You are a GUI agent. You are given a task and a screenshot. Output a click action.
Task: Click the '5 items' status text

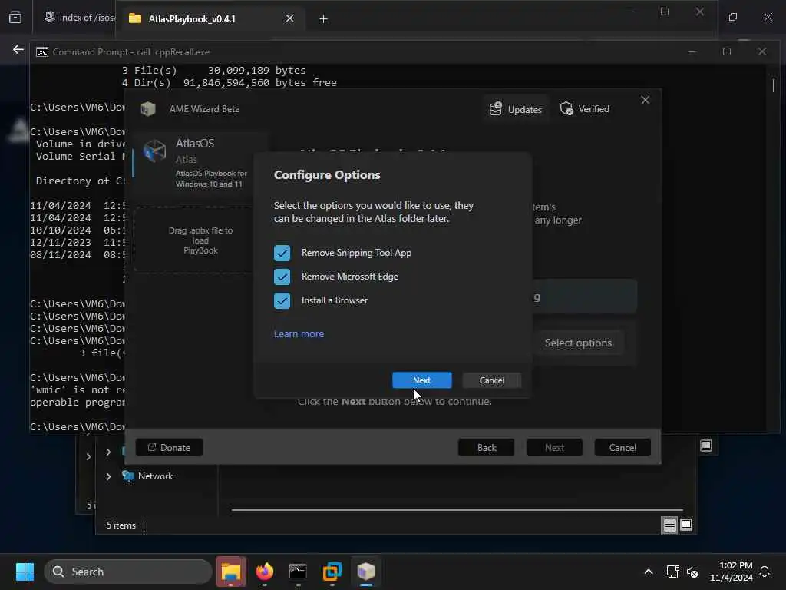121,525
